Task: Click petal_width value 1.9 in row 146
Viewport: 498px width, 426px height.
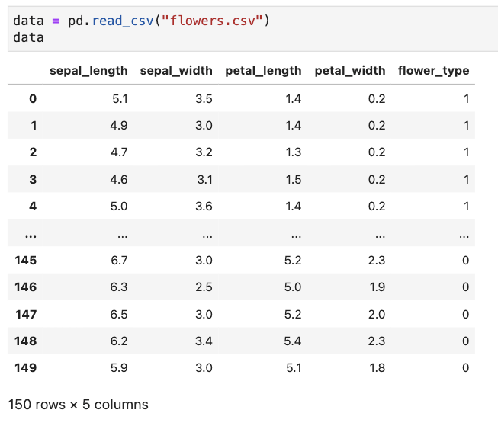Action: click(378, 287)
